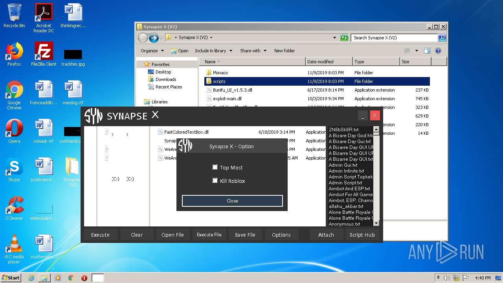Enable the Top Most checkbox

tap(215, 167)
